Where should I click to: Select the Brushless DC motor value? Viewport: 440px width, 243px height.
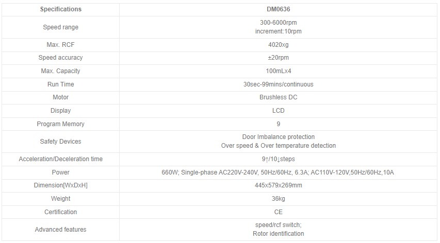coord(278,97)
